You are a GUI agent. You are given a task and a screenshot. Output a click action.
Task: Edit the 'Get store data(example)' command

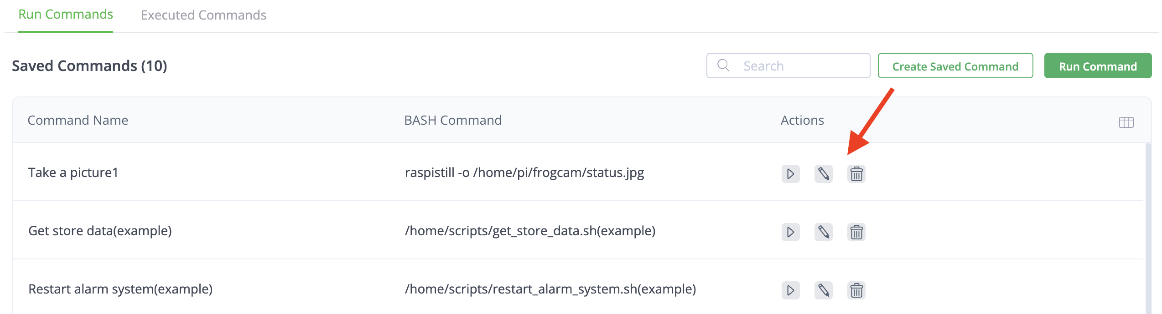point(823,232)
